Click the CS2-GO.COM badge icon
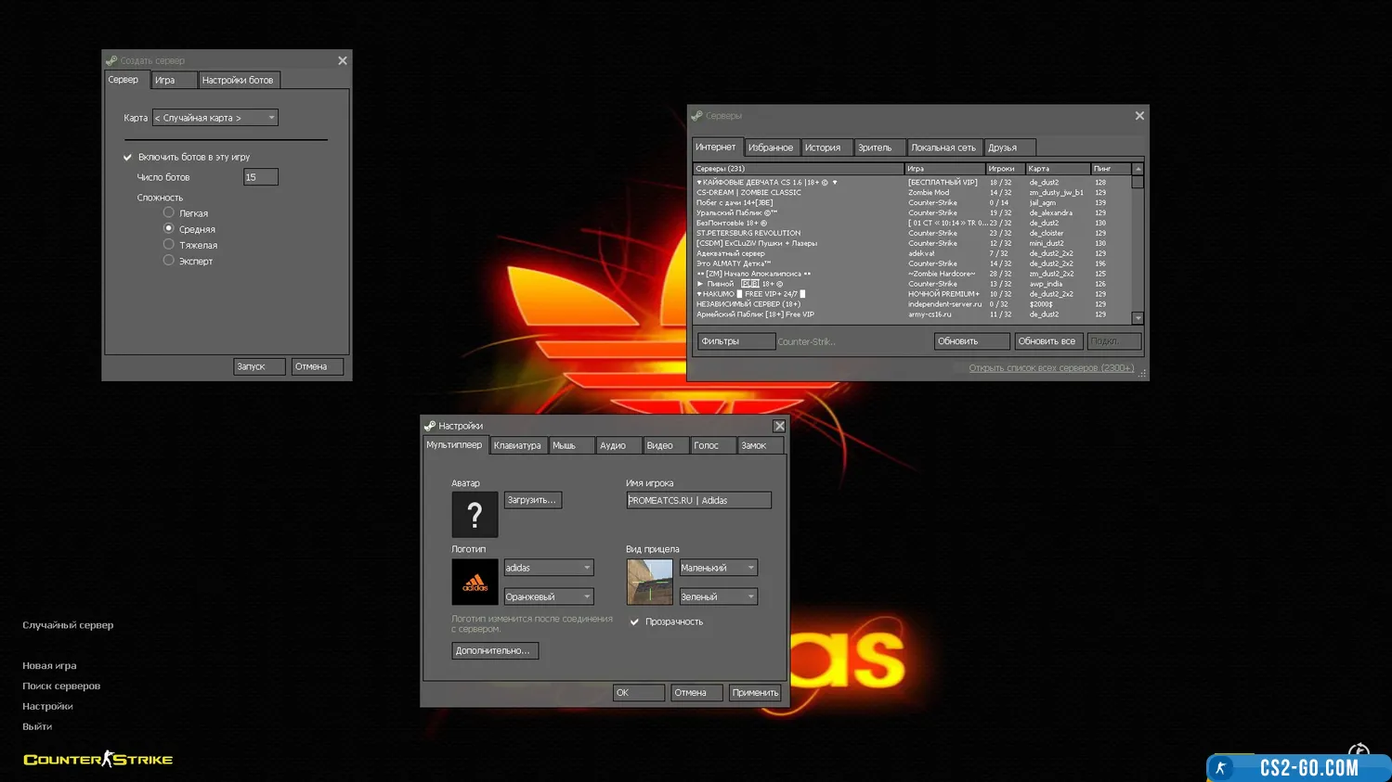Screen dimensions: 1392x782 [1221, 767]
